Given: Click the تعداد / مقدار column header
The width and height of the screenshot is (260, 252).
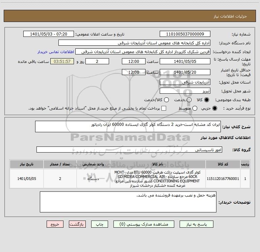Looking at the screenshot, I should coord(60,164).
